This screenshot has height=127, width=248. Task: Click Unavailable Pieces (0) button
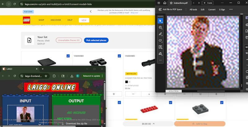click(69, 40)
